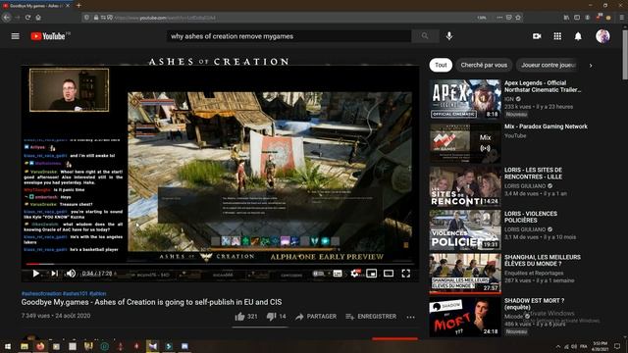628x353 pixels.
Task: Open the notifications bell
Action: (578, 36)
